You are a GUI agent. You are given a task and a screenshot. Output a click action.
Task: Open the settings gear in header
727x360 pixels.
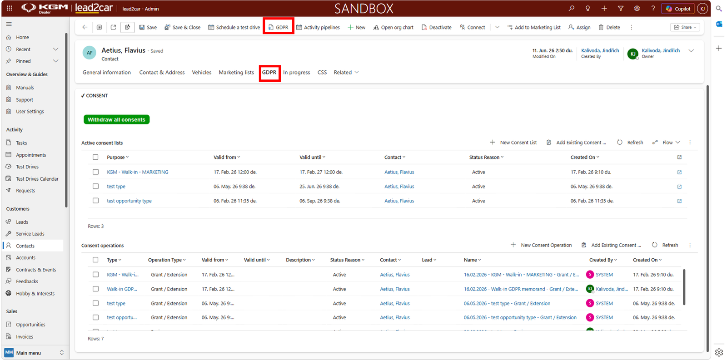pyautogui.click(x=637, y=8)
